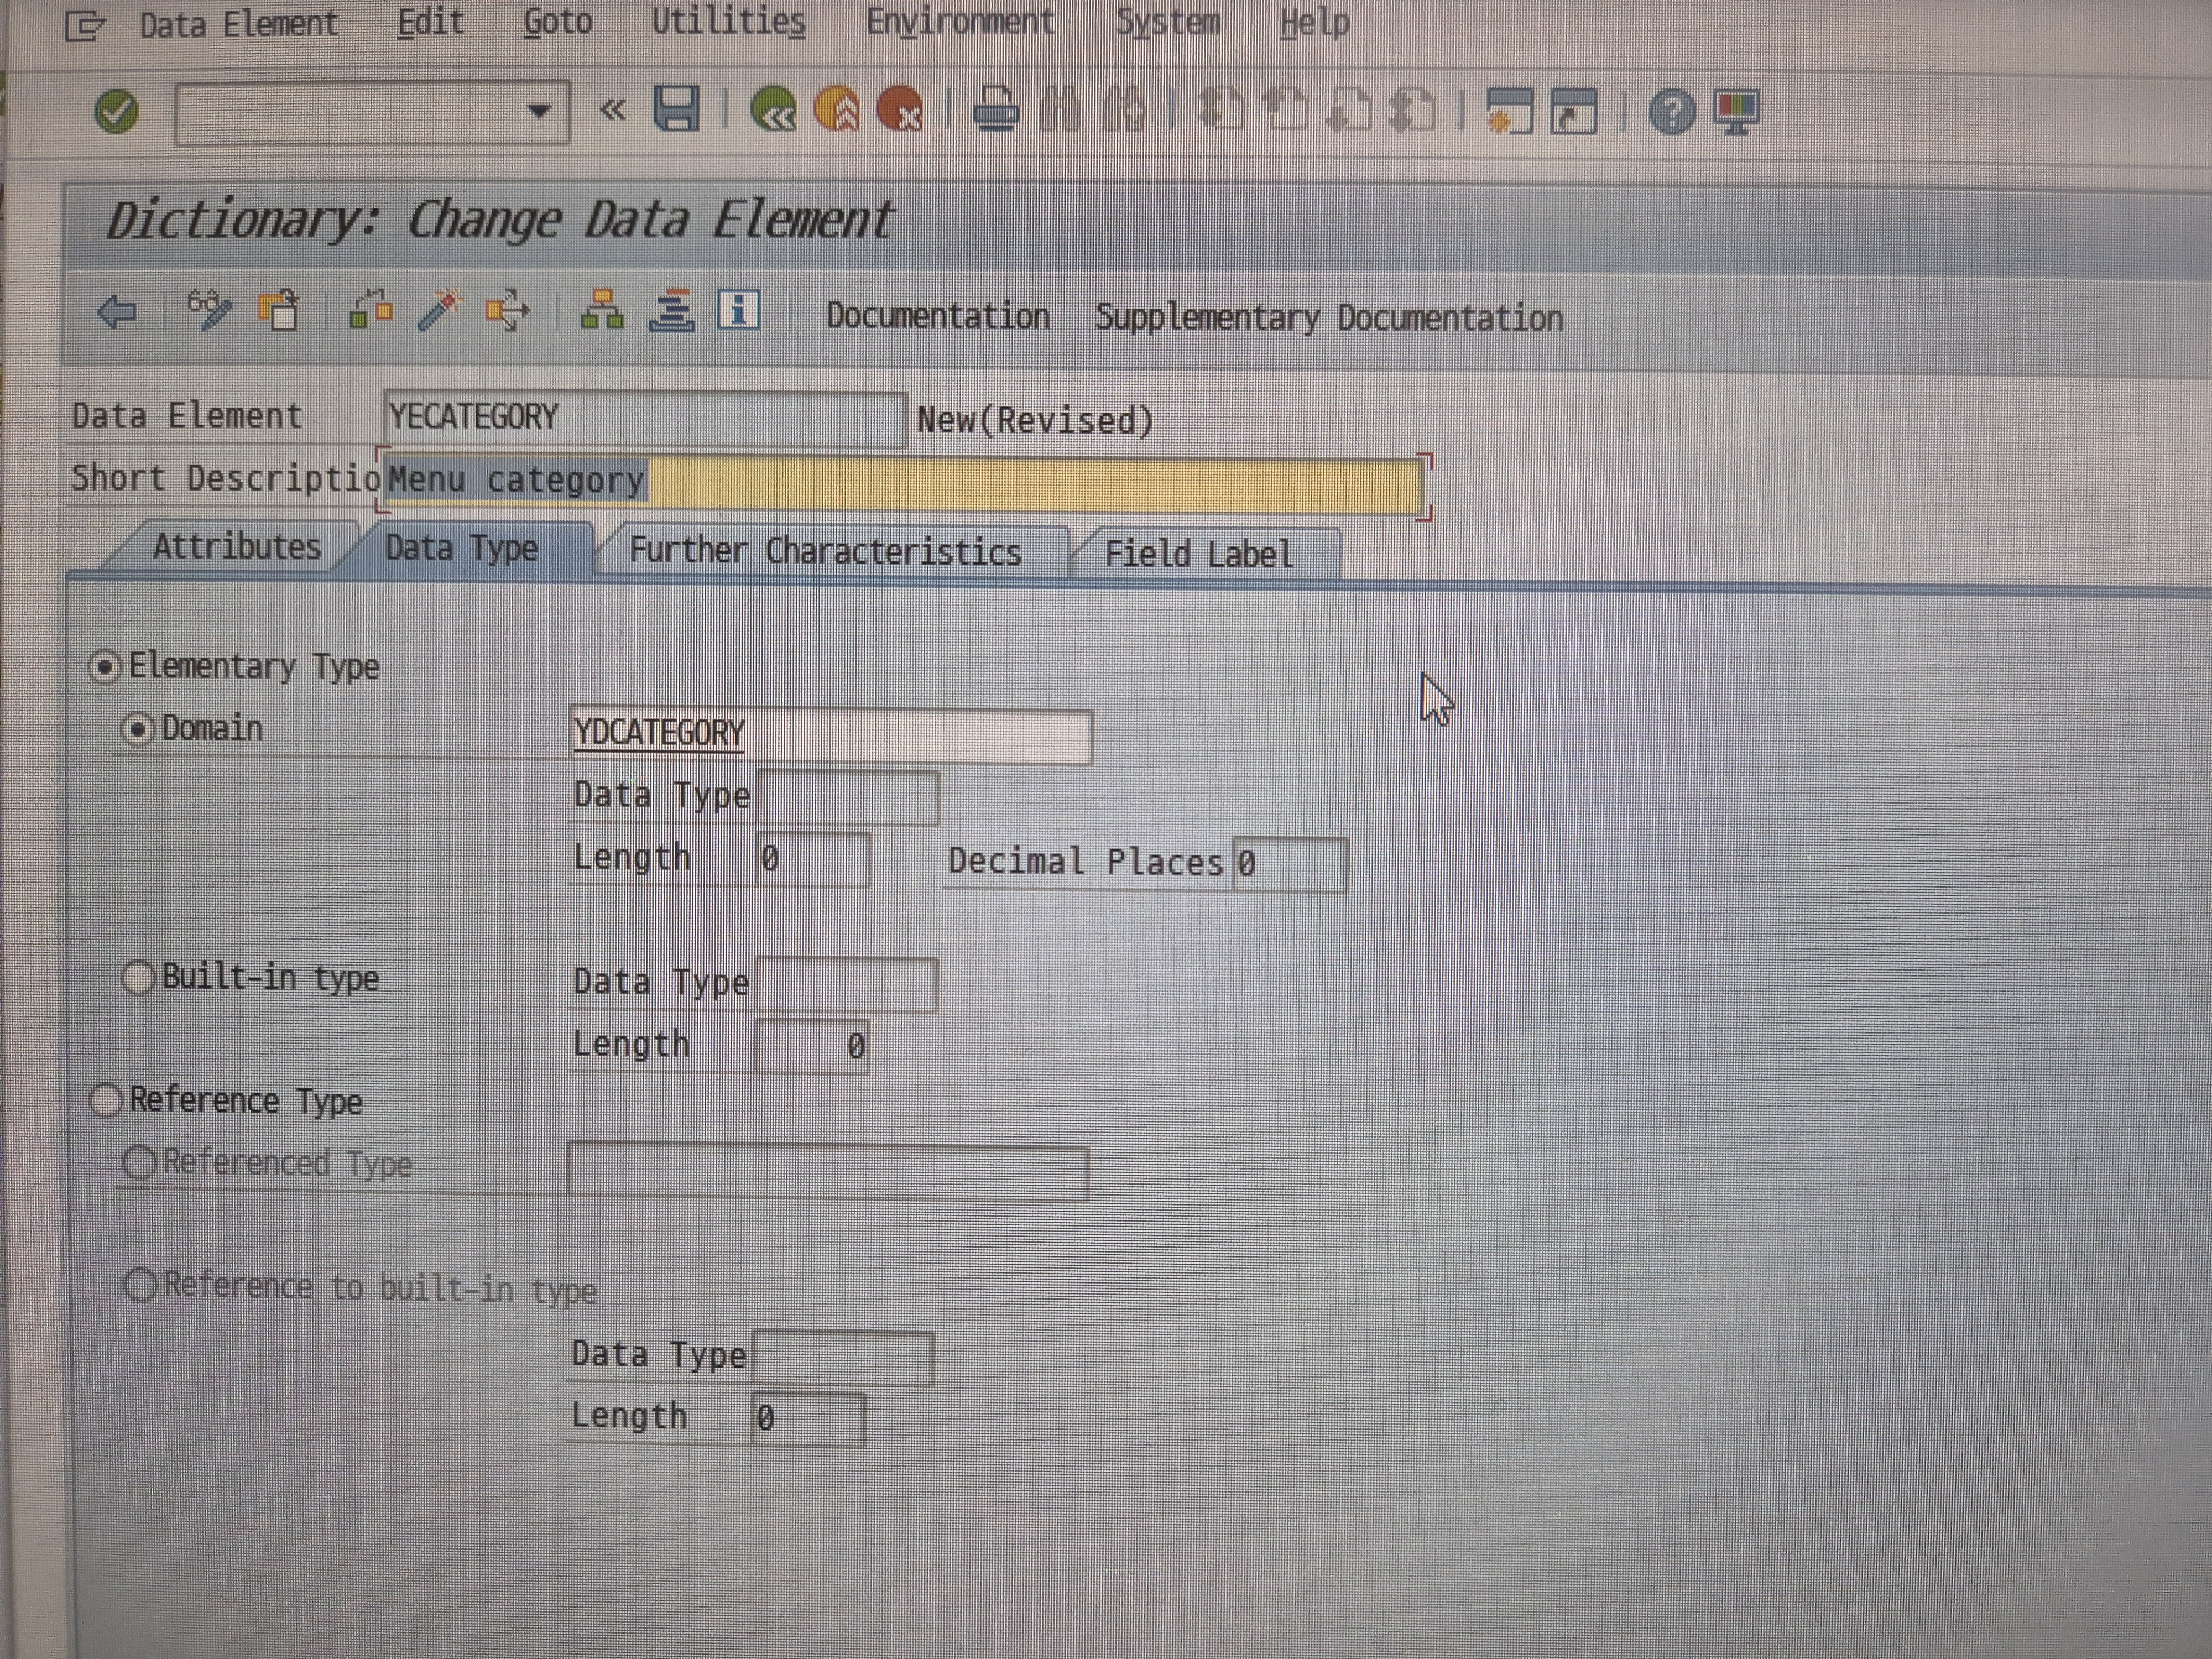Click the Short Description field Menu category
Screen dimensions: 2212x1659
pos(903,483)
